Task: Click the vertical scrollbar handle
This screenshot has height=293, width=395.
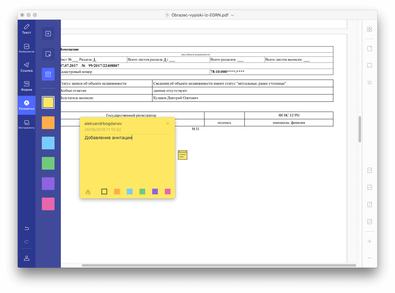Action: [x=359, y=129]
